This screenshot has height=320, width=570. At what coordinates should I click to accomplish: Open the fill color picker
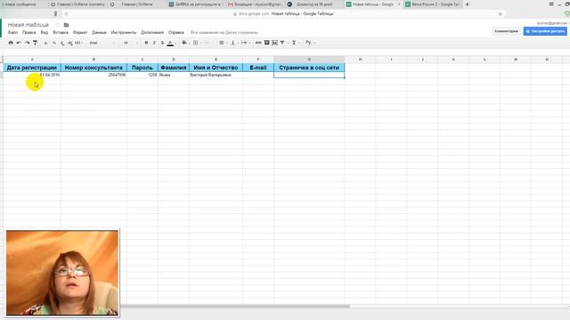tap(184, 43)
